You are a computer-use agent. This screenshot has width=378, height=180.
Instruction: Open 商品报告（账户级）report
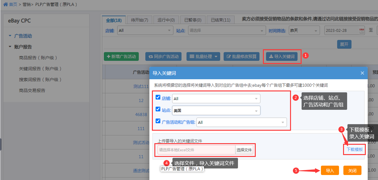click(38, 58)
